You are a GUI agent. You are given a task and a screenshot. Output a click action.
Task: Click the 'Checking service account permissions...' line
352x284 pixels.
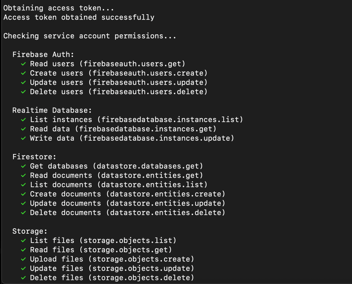pos(90,36)
